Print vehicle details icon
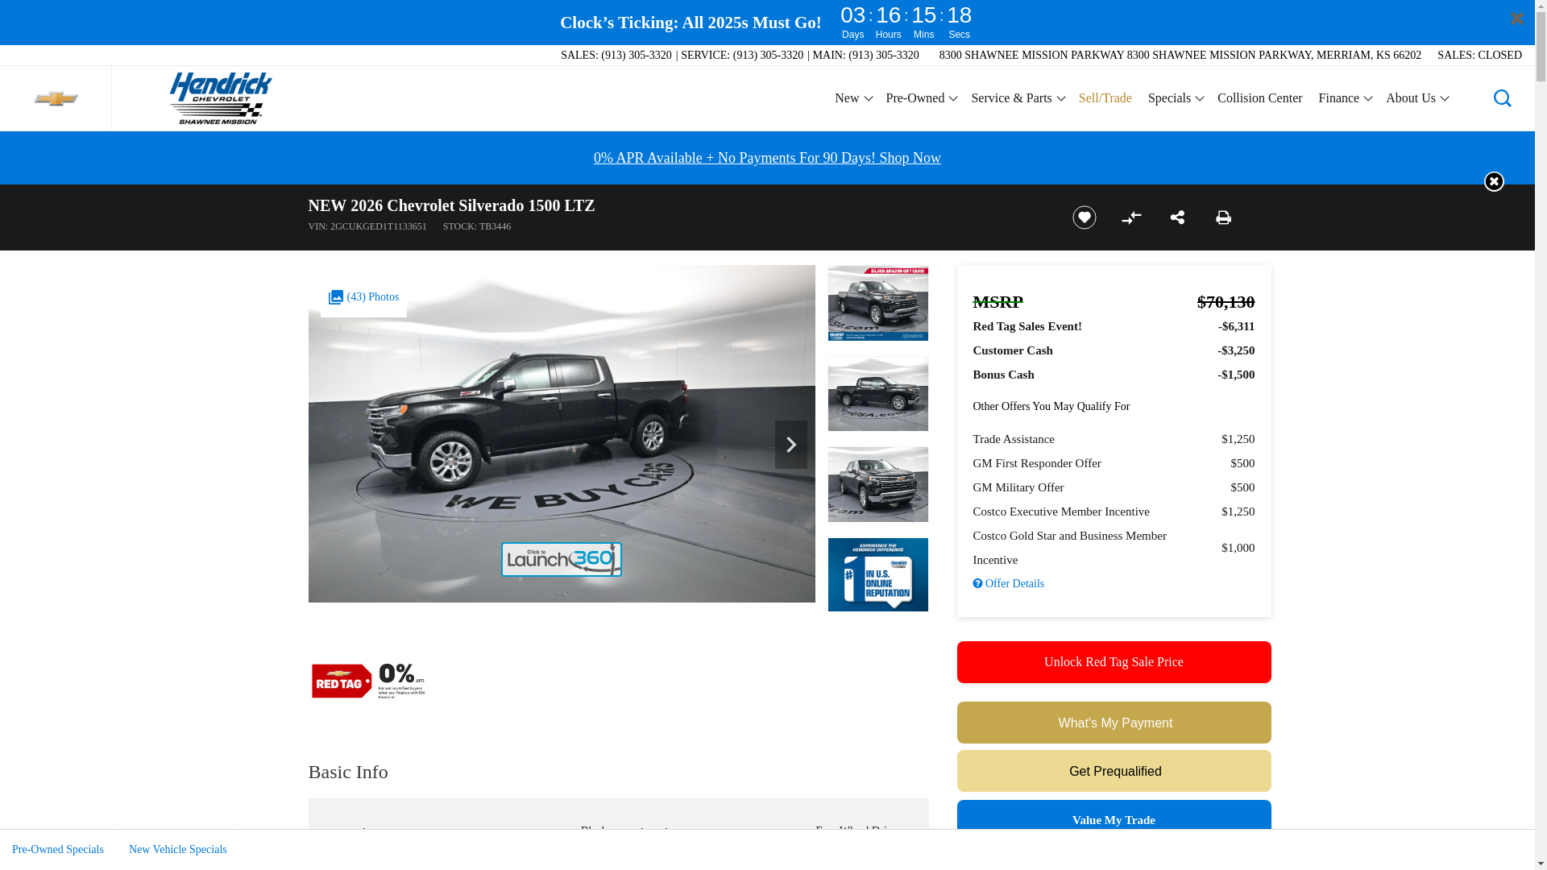 [1223, 217]
